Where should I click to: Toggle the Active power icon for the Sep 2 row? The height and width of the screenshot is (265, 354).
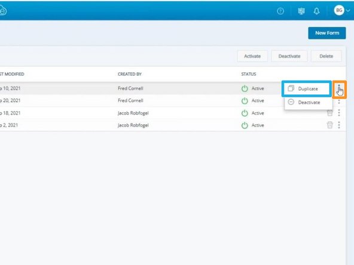click(x=245, y=125)
